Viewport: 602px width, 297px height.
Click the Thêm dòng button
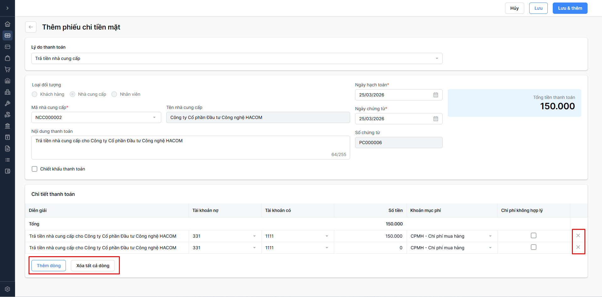[x=49, y=266]
